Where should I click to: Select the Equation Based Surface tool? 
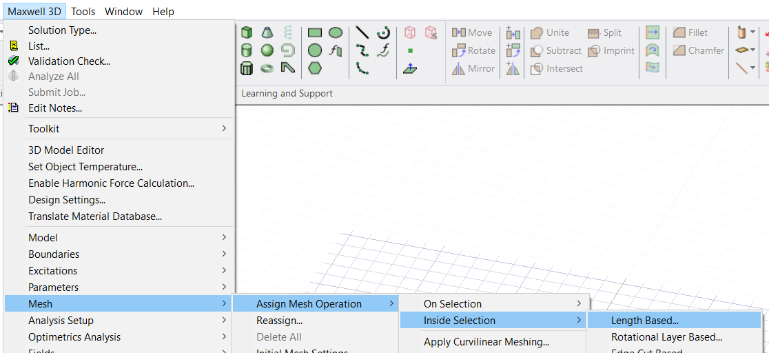click(336, 50)
